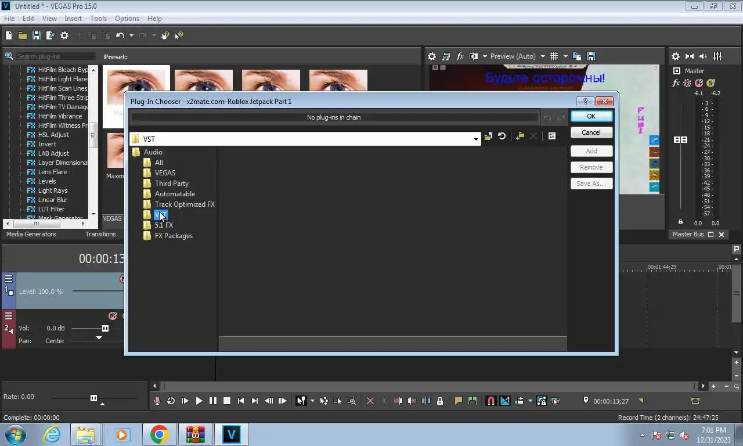Click the Undo arrow in toolbar
This screenshot has height=446, width=743.
point(120,35)
